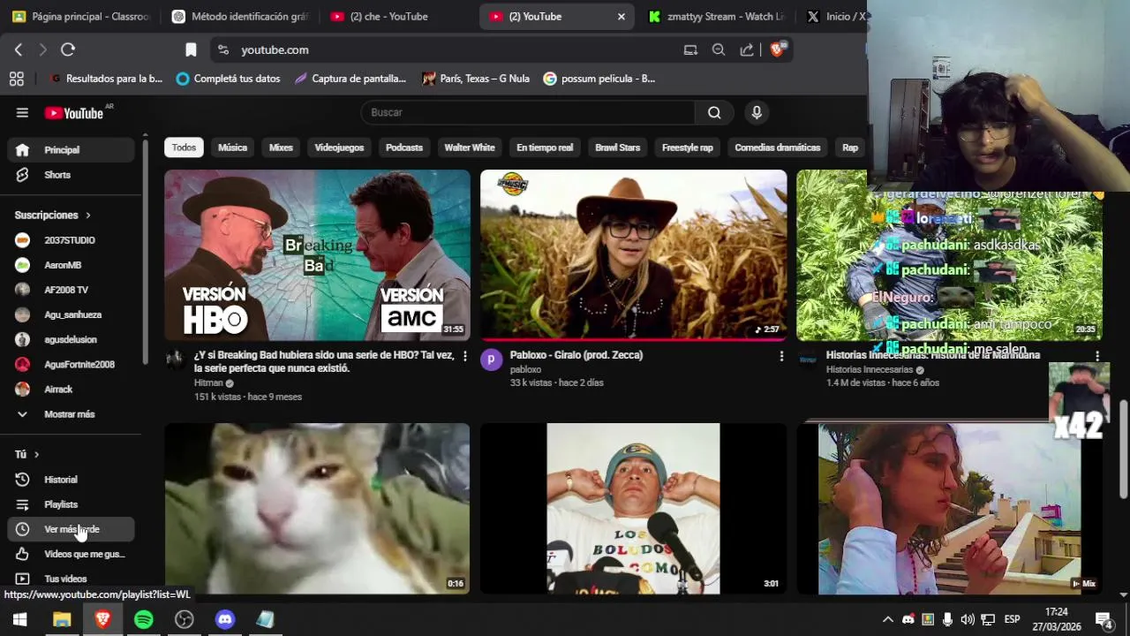
Task: Select the Brawl Stars filter chip
Action: pyautogui.click(x=617, y=148)
